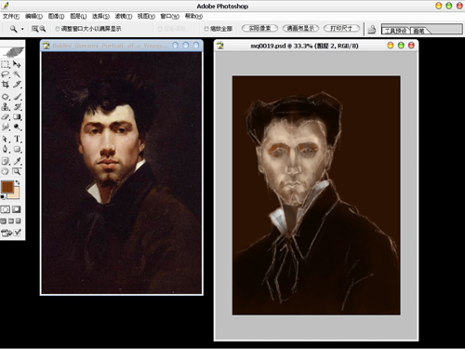Choose zoom in mode in options bar

pos(35,29)
